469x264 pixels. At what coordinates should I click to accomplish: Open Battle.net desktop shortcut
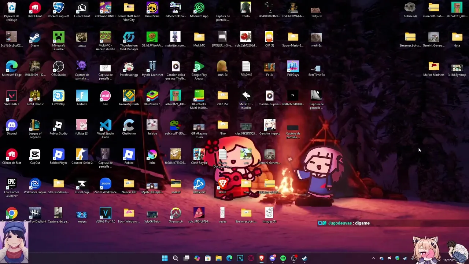pos(199,186)
